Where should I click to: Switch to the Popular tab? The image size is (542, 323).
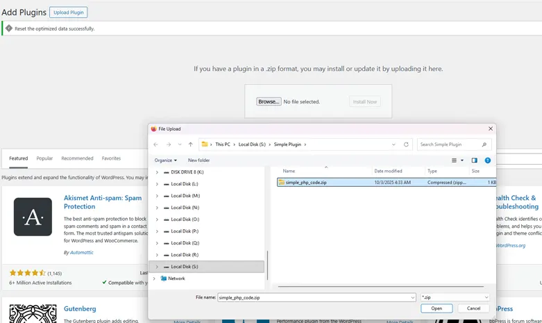(x=44, y=158)
